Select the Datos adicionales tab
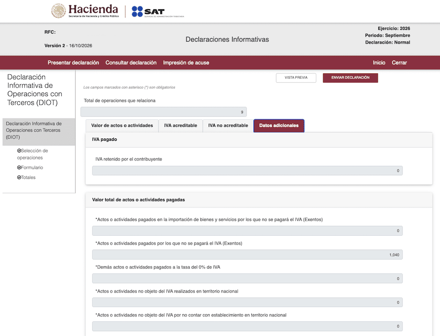The height and width of the screenshot is (336, 440). coord(279,126)
